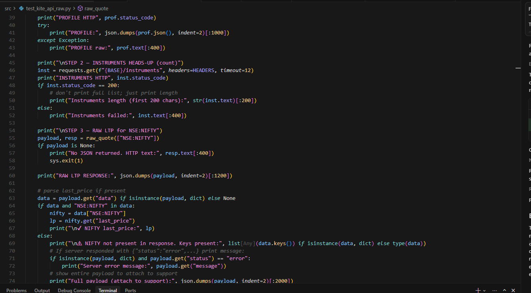Open a new terminal with plus icon
Image resolution: width=531 pixels, height=293 pixels.
click(478, 290)
